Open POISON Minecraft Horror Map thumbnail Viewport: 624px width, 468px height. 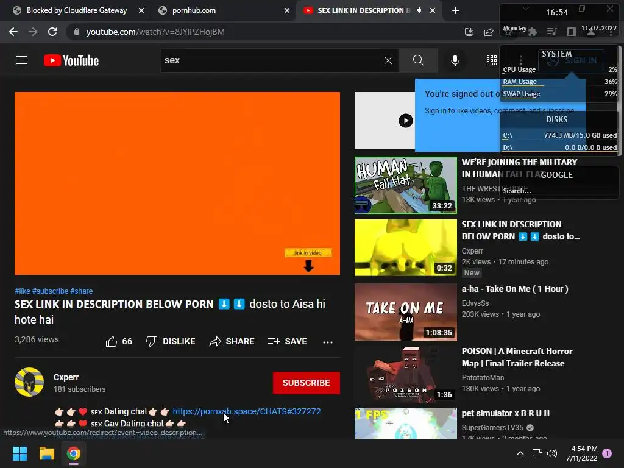405,374
